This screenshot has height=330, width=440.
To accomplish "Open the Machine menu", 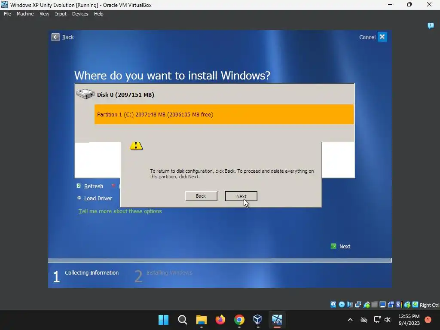I will point(25,14).
